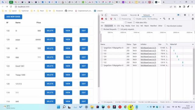Viewport: 195px width, 110px height.
Task: Click the network list scrollbar thumb
Action: pyautogui.click(x=194, y=71)
